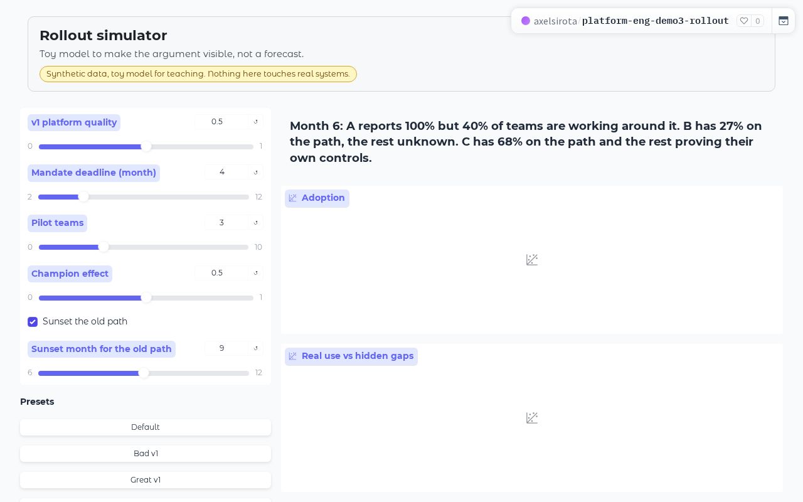This screenshot has width=803, height=502.
Task: Uncheck Sunset the old path
Action: point(33,322)
